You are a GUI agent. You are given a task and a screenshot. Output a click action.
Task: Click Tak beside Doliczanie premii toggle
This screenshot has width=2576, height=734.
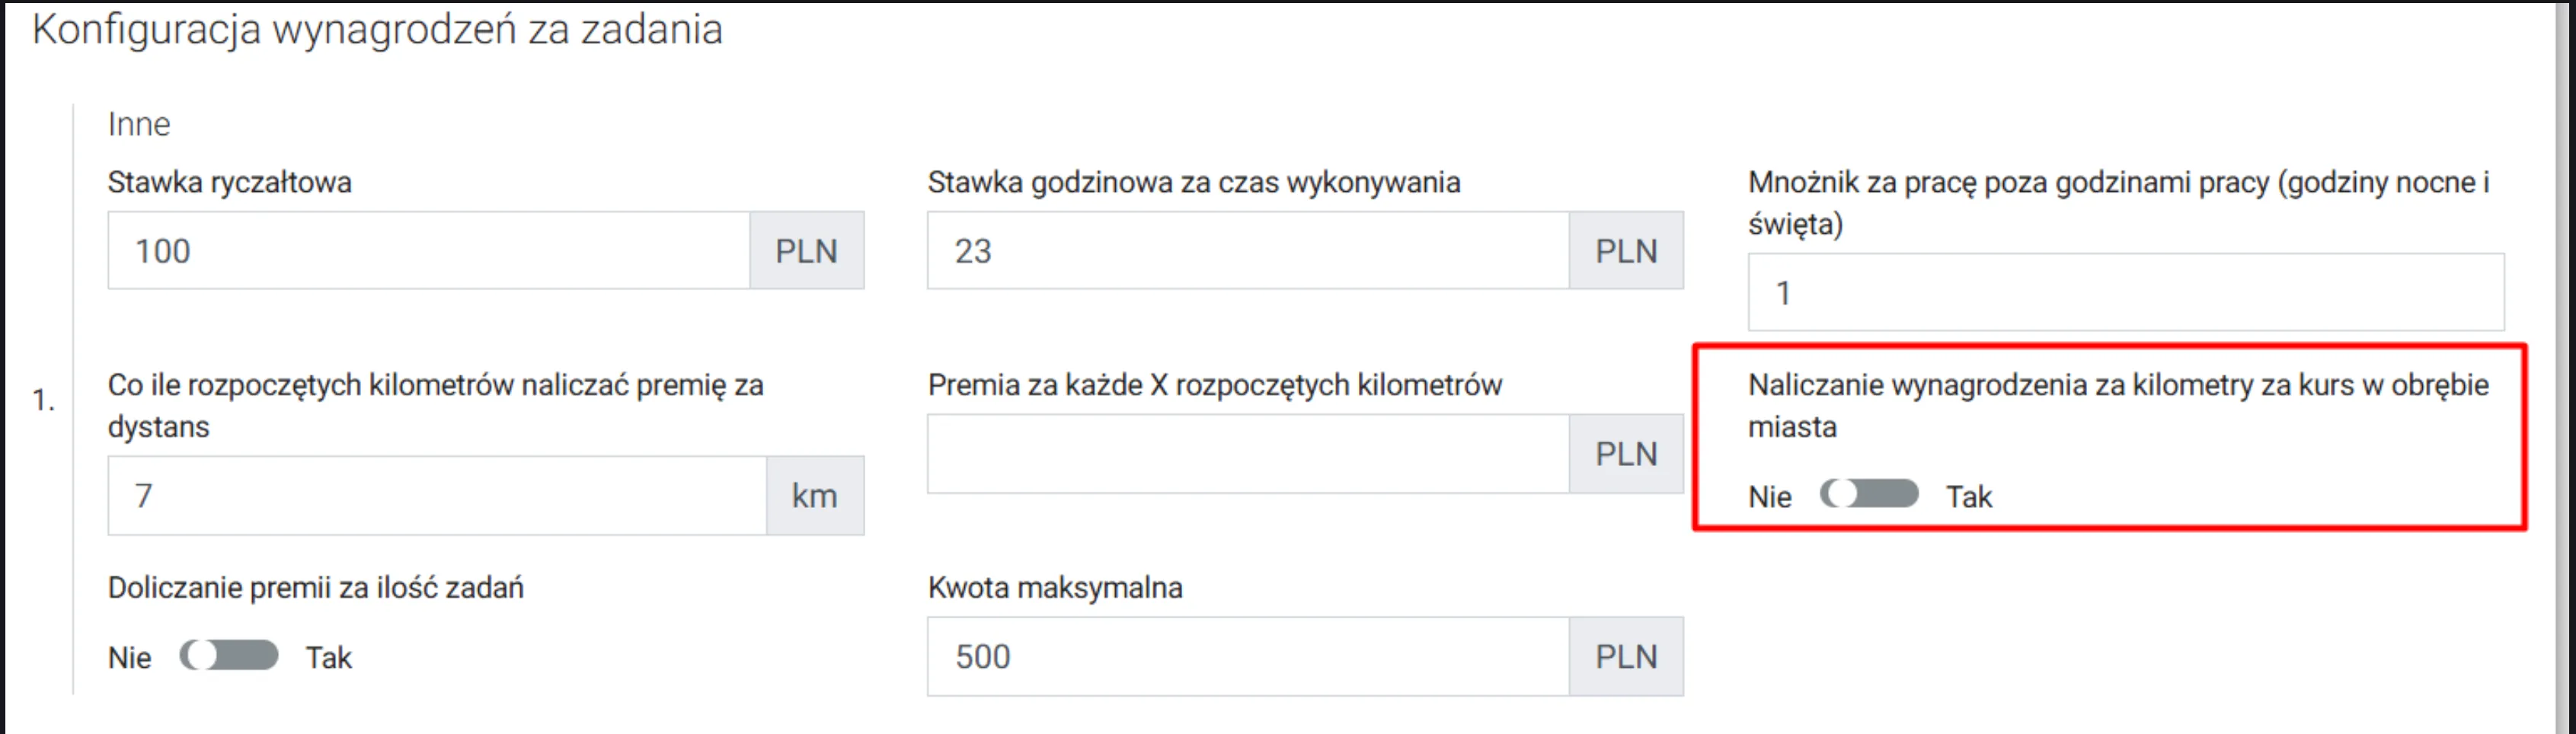point(328,658)
